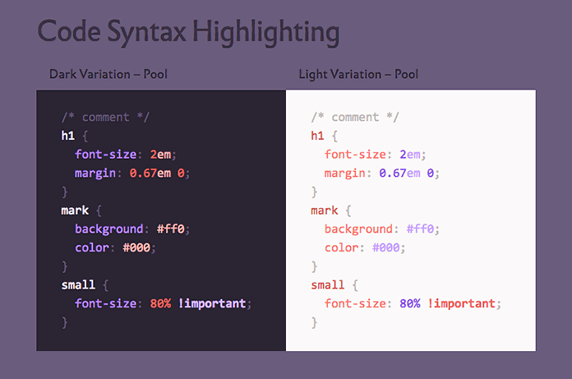This screenshot has width=572, height=379.
Task: Click !important keyword in dark panel
Action: tap(211, 303)
